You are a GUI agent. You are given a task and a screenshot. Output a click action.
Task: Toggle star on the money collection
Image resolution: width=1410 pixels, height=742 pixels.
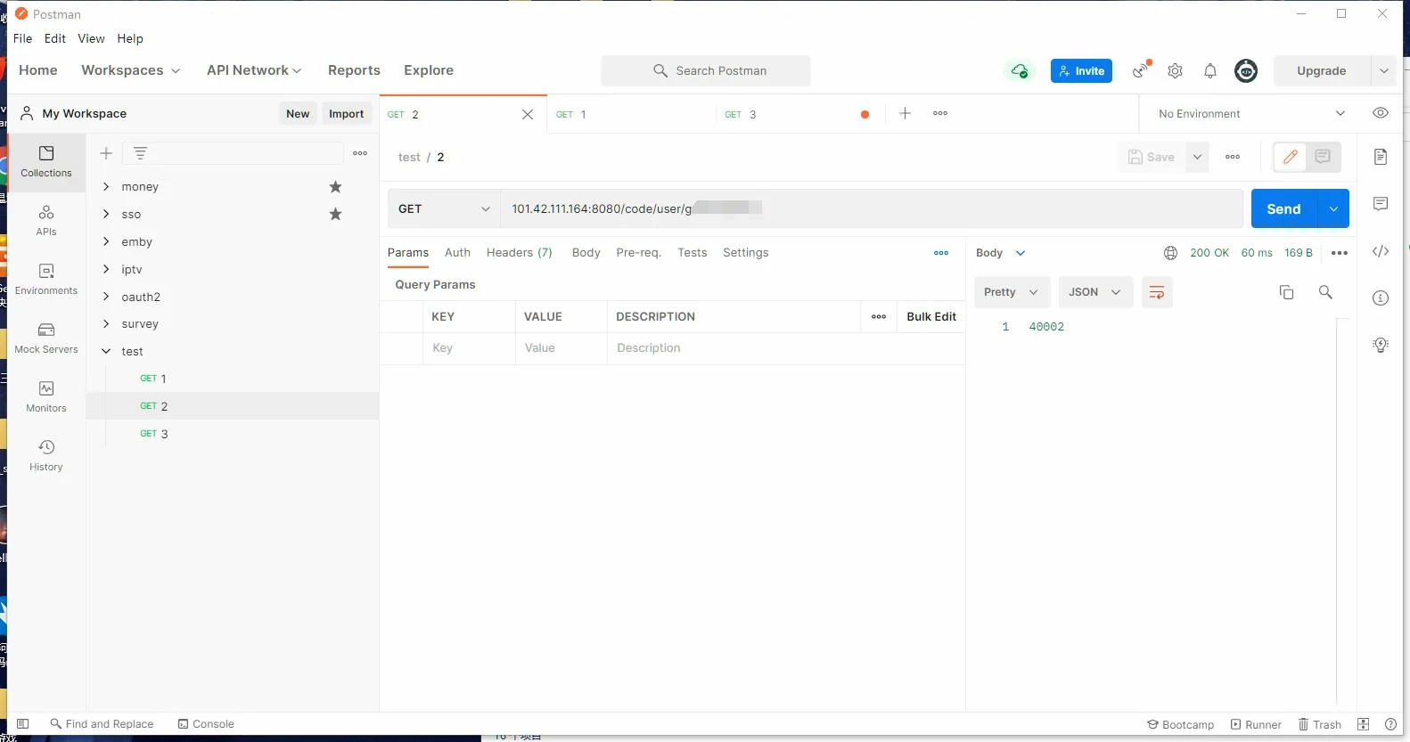pos(335,187)
